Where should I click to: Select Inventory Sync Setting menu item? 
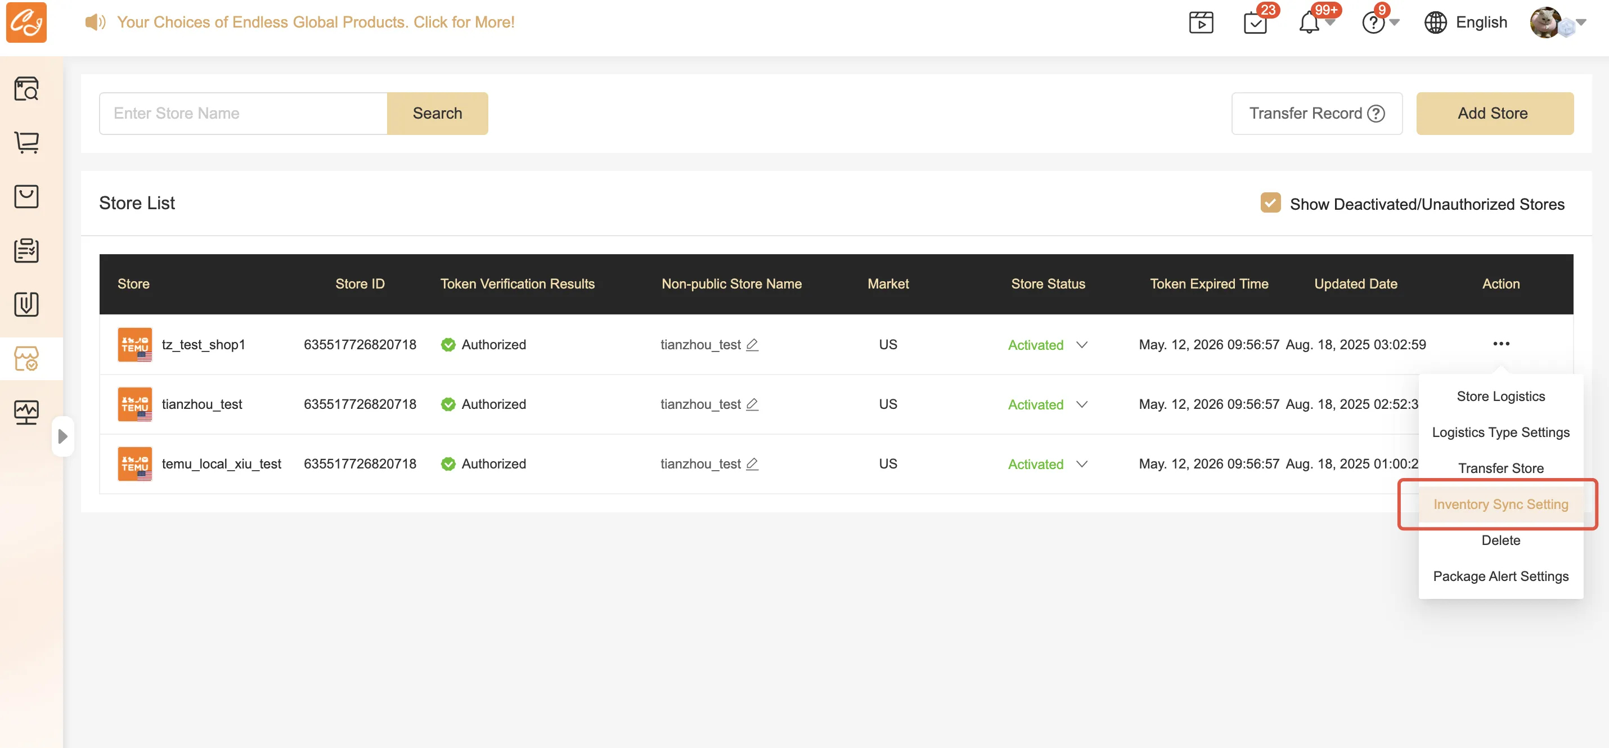(x=1500, y=504)
